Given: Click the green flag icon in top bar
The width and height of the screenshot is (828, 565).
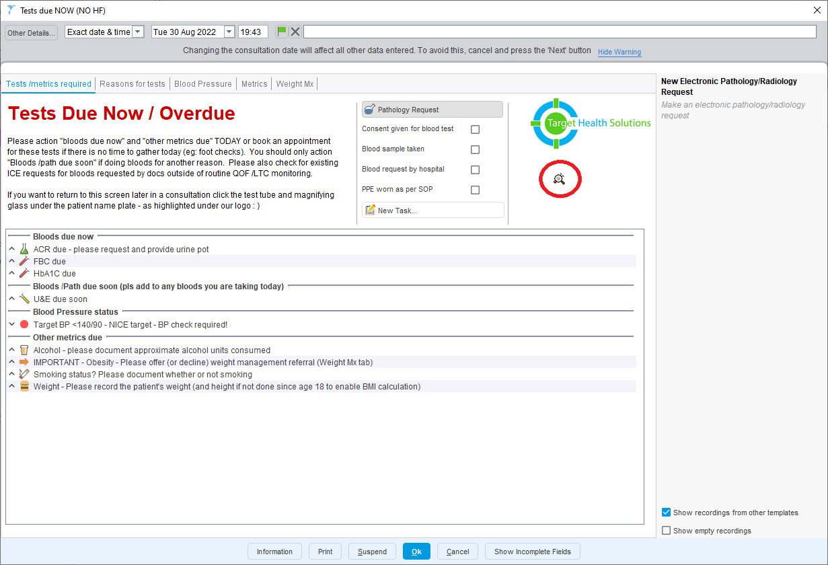Looking at the screenshot, I should tap(282, 32).
